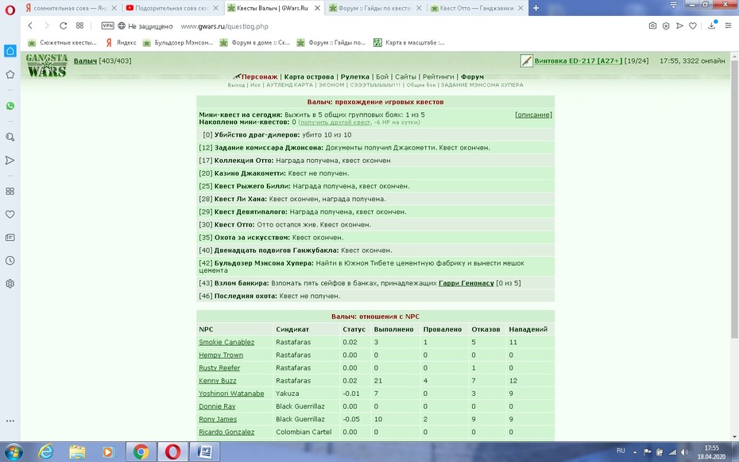Open the ad blocker shield icon

[x=666, y=26]
